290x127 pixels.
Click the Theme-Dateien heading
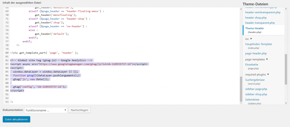pos(255,4)
